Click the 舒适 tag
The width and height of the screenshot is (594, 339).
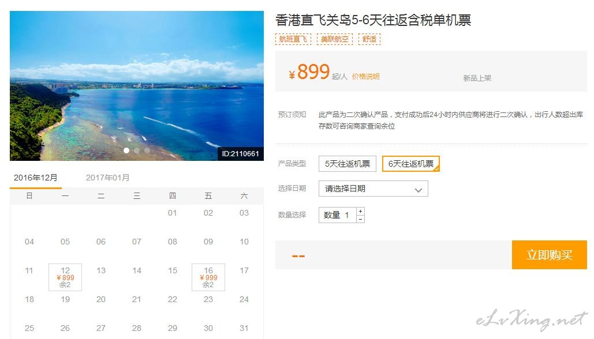point(369,39)
